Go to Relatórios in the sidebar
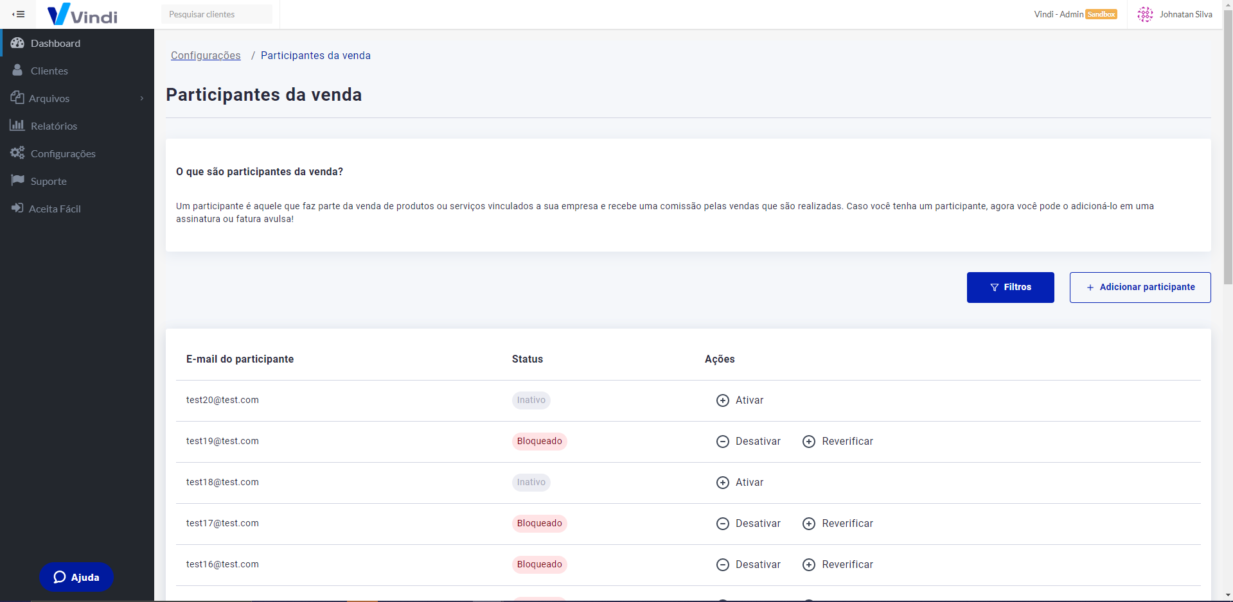Image resolution: width=1233 pixels, height=602 pixels. (54, 126)
